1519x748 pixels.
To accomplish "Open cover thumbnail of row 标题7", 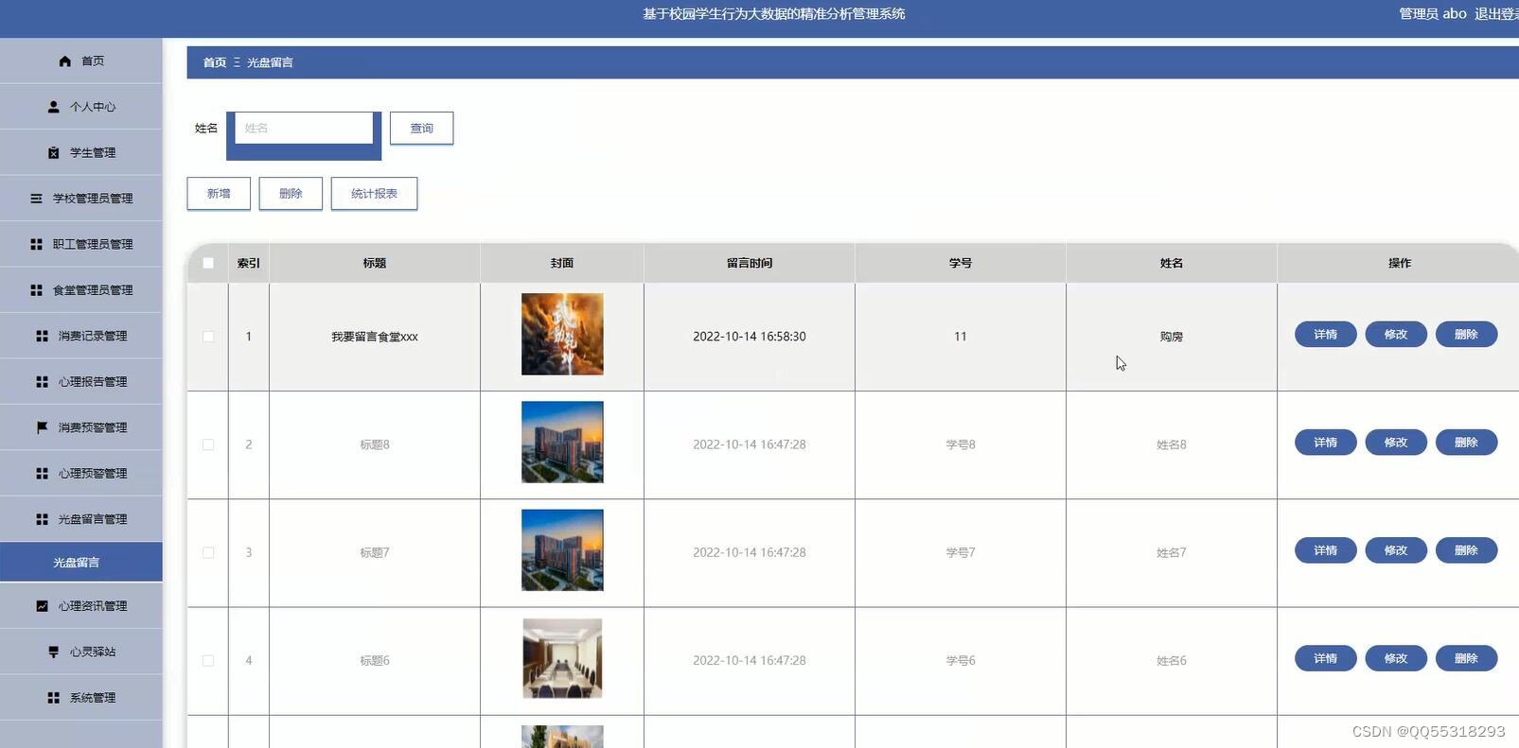I will (562, 550).
